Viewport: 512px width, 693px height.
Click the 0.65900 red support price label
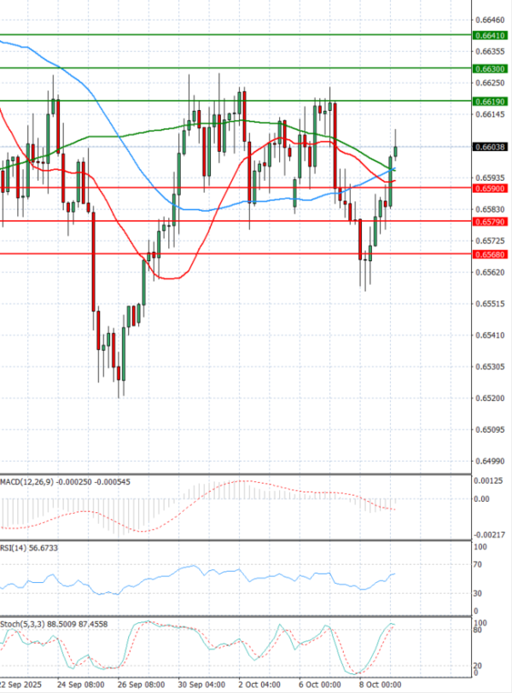tap(491, 188)
